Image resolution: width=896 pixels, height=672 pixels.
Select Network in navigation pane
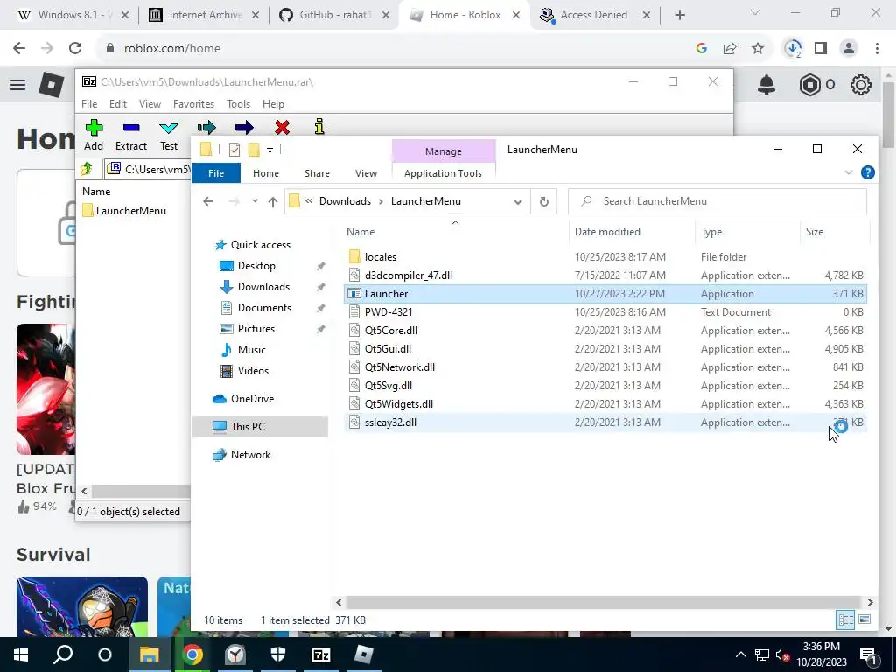tap(250, 455)
